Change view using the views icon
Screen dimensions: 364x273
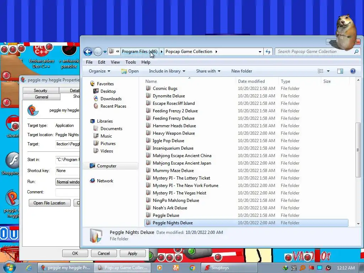click(320, 71)
